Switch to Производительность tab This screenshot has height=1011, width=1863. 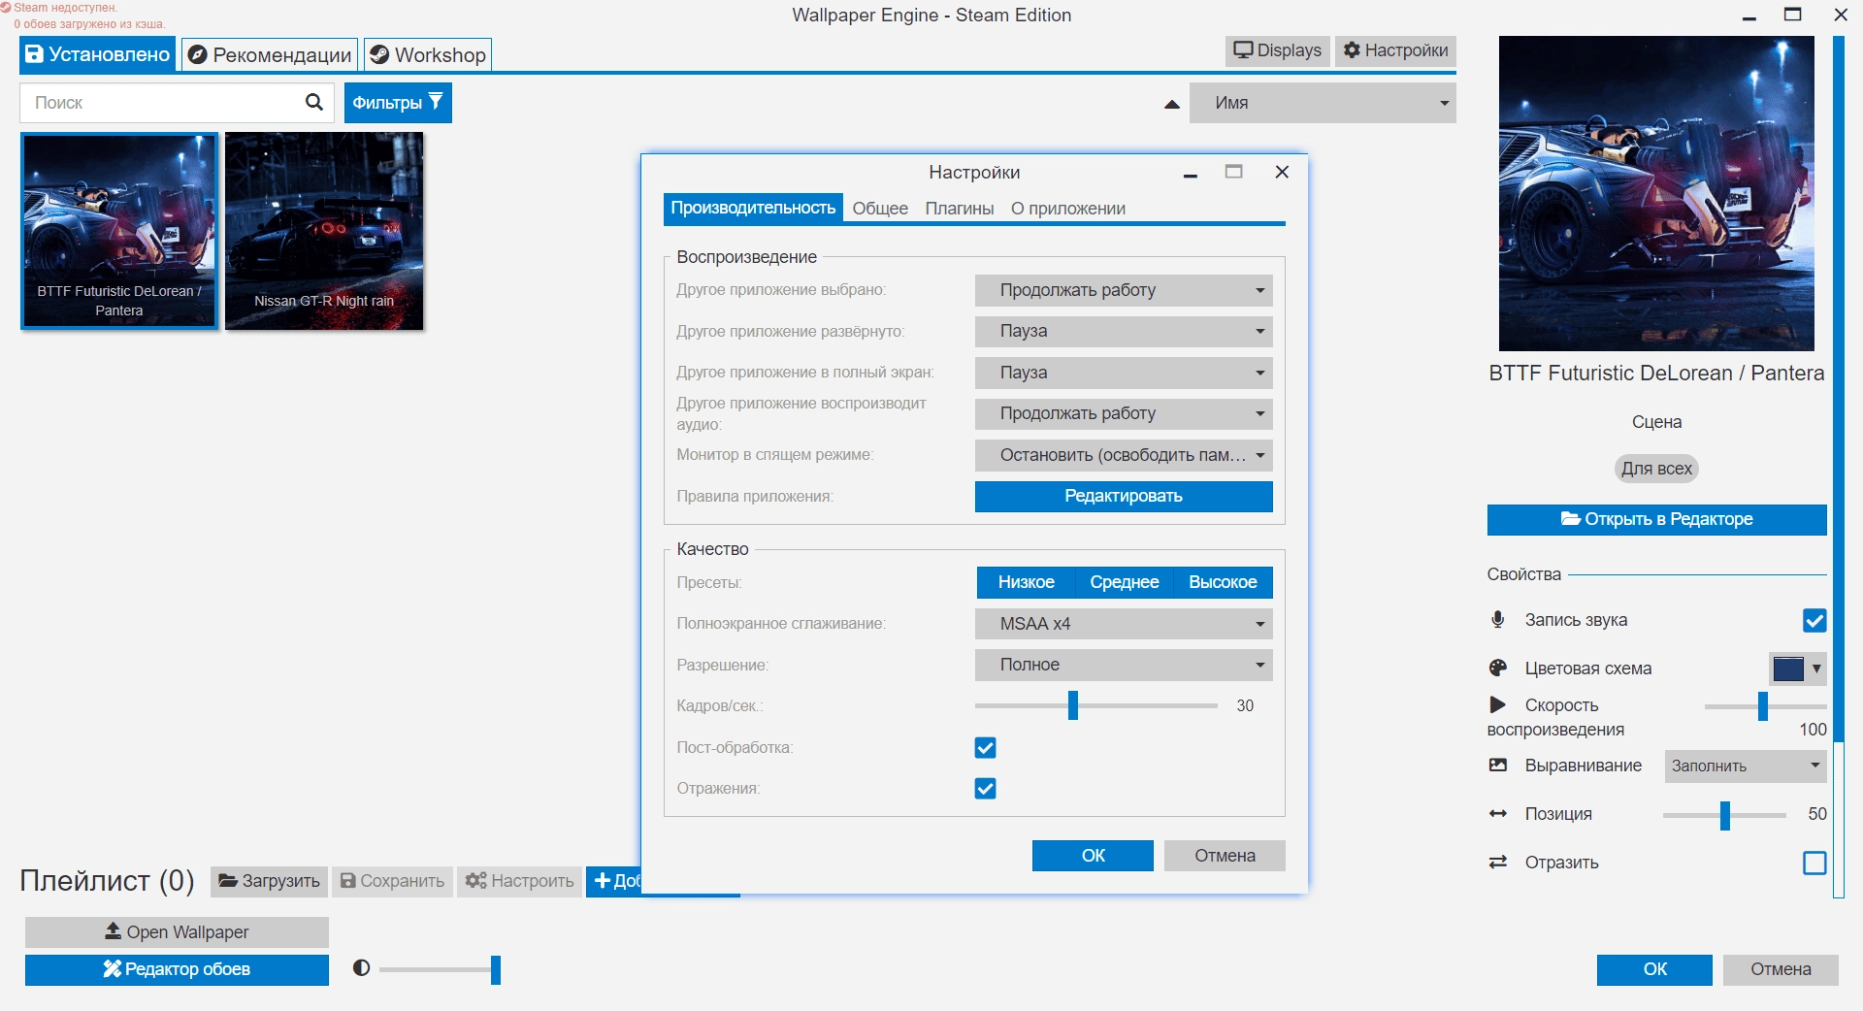click(753, 208)
